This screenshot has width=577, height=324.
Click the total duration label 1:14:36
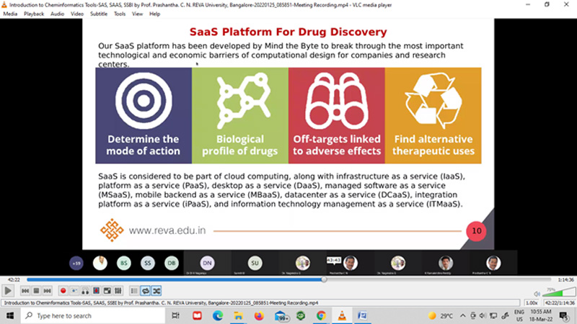pyautogui.click(x=565, y=280)
